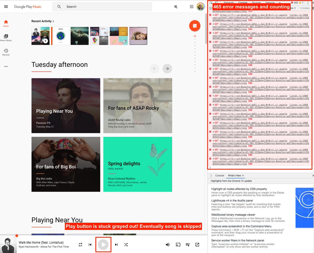The height and width of the screenshot is (253, 314).
Task: Click the Google Play Music logo
Action: 28,7
